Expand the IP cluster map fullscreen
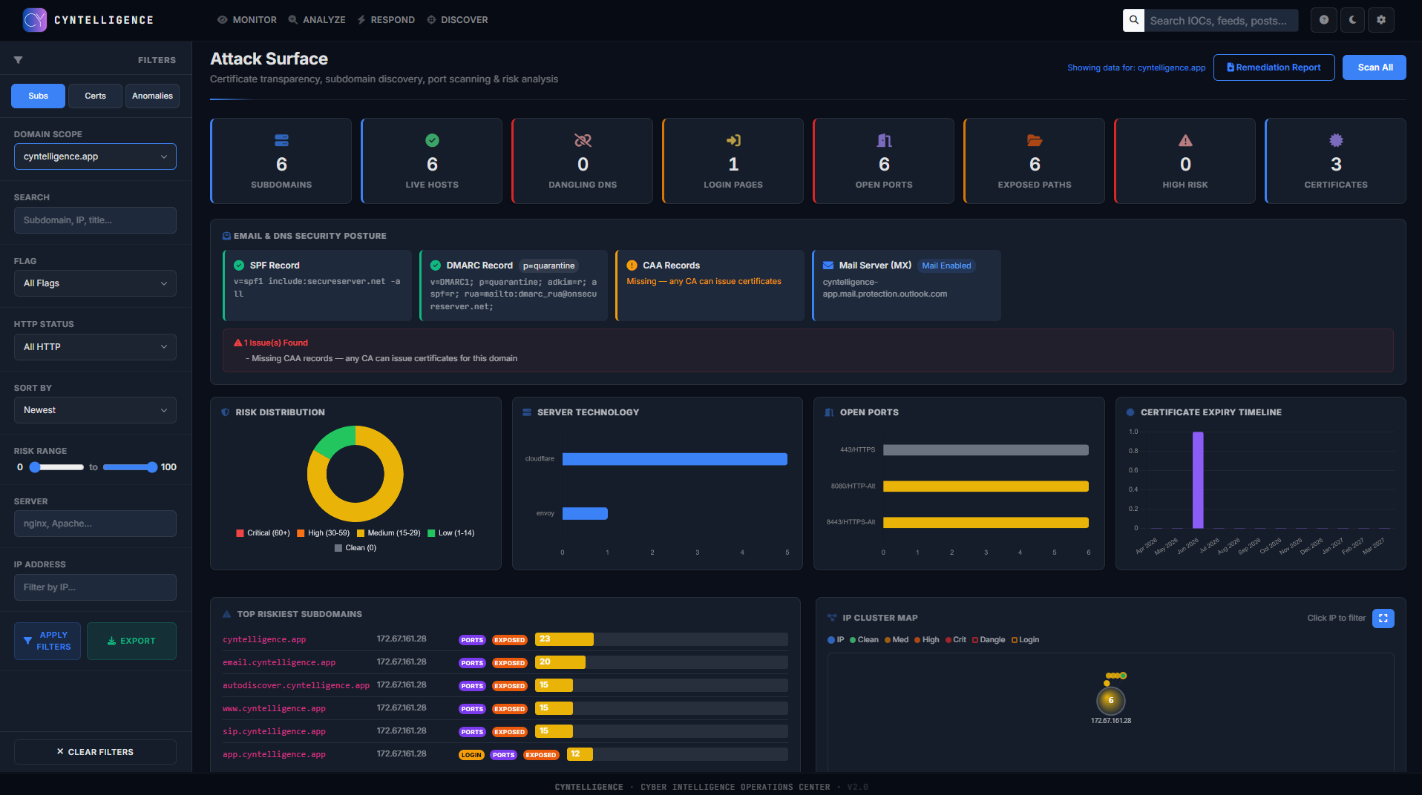The width and height of the screenshot is (1422, 795). 1383,618
